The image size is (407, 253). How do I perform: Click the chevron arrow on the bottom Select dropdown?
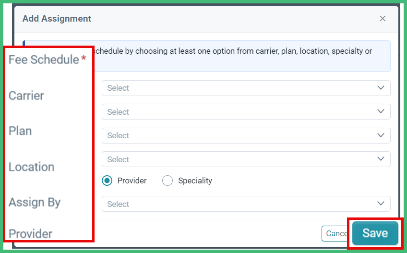click(x=381, y=204)
